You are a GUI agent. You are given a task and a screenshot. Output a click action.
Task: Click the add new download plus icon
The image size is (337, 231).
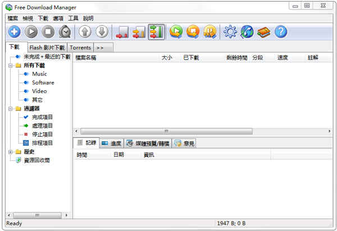click(x=15, y=32)
